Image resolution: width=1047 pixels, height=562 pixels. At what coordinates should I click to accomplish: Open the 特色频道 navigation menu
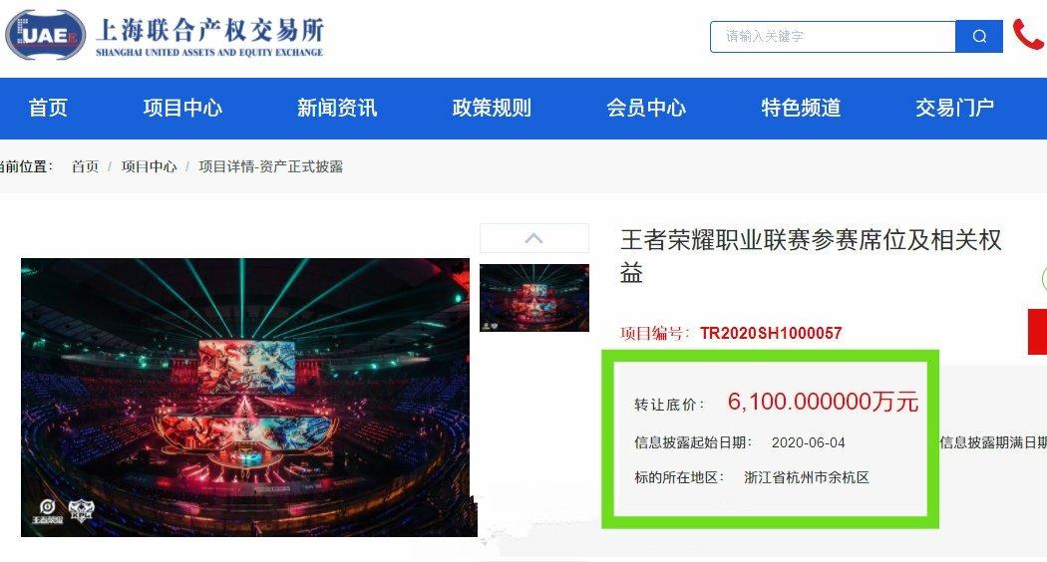pos(801,109)
